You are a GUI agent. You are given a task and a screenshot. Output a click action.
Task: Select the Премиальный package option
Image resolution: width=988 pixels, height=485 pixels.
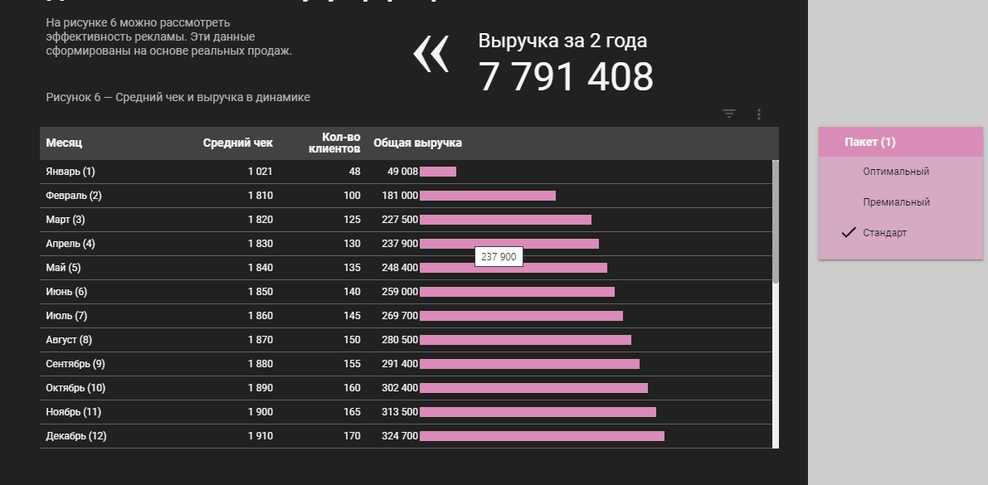coord(896,202)
